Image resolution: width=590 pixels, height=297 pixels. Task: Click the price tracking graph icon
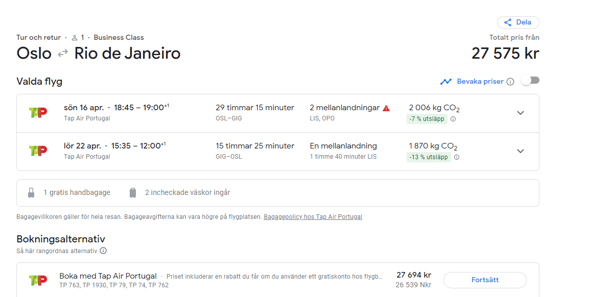(x=446, y=82)
